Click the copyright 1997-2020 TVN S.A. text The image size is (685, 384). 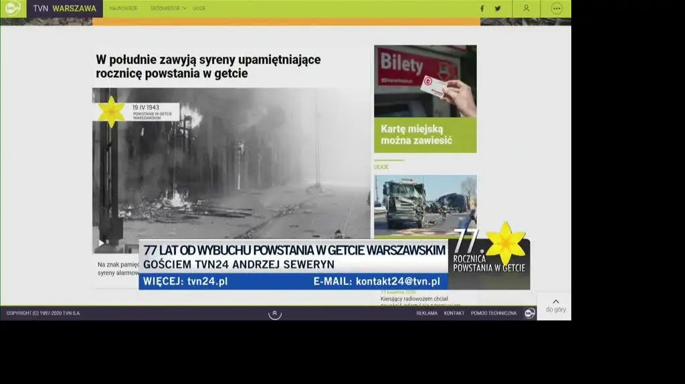(x=43, y=313)
